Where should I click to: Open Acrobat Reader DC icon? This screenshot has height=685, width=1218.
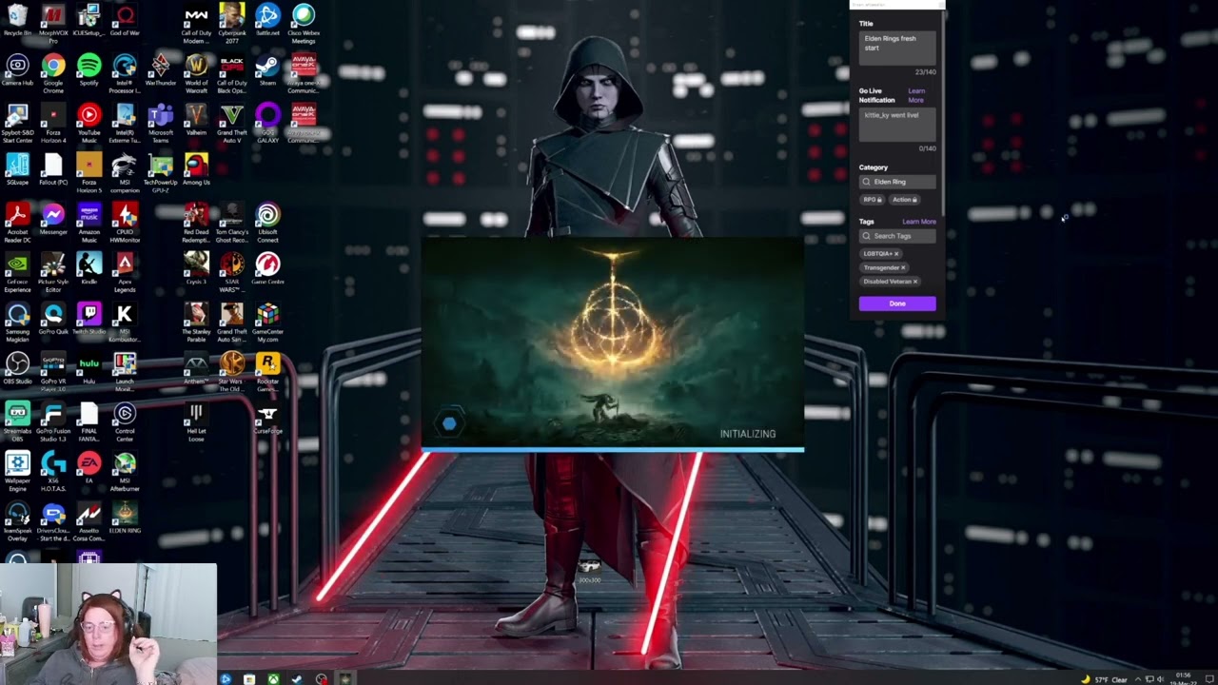(17, 223)
